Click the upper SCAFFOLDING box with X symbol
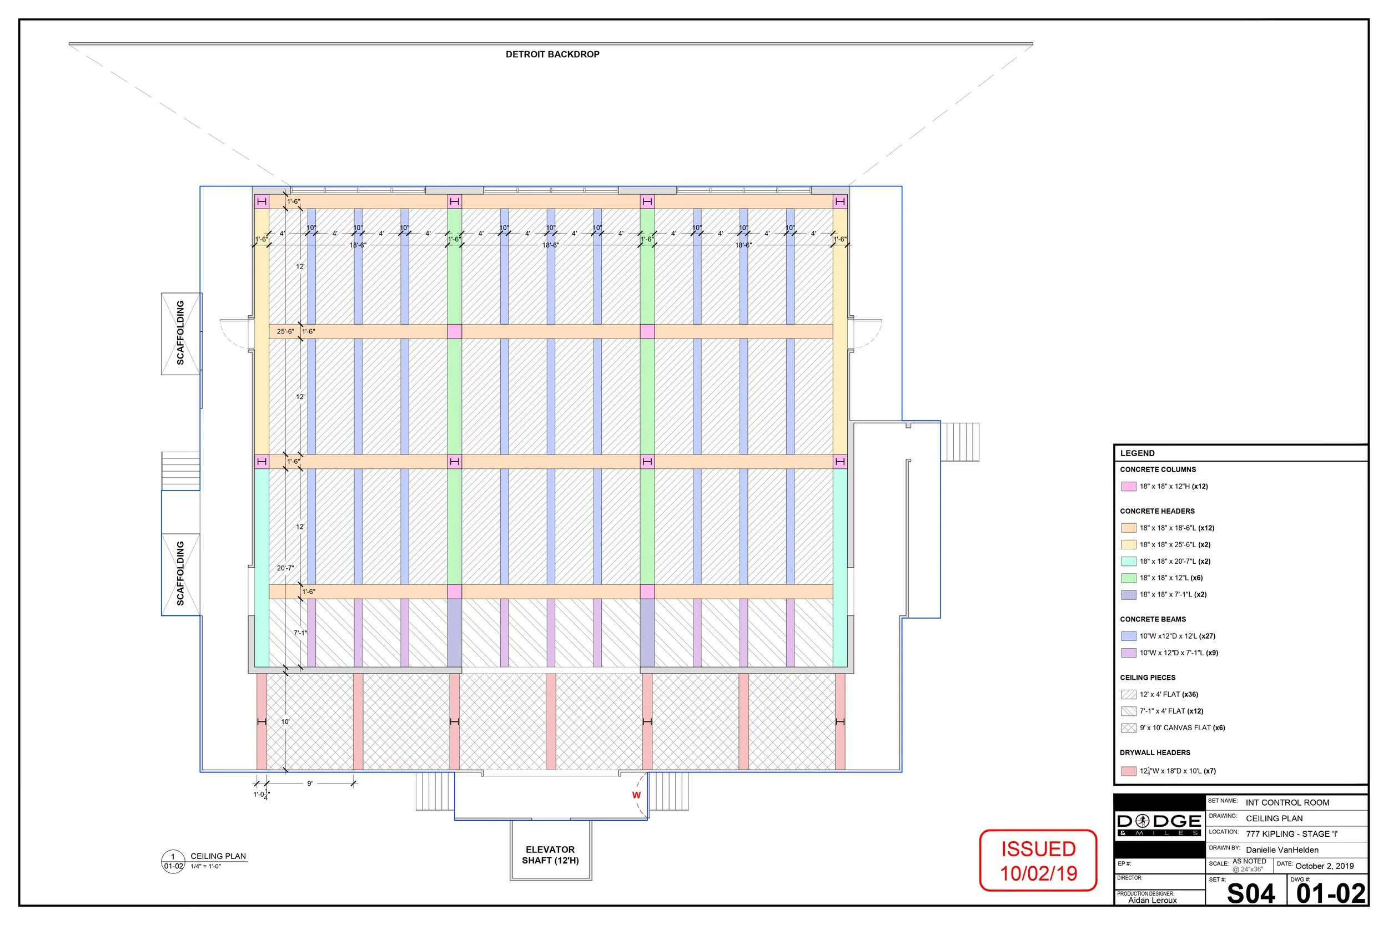This screenshot has width=1388, height=925. coord(181,333)
